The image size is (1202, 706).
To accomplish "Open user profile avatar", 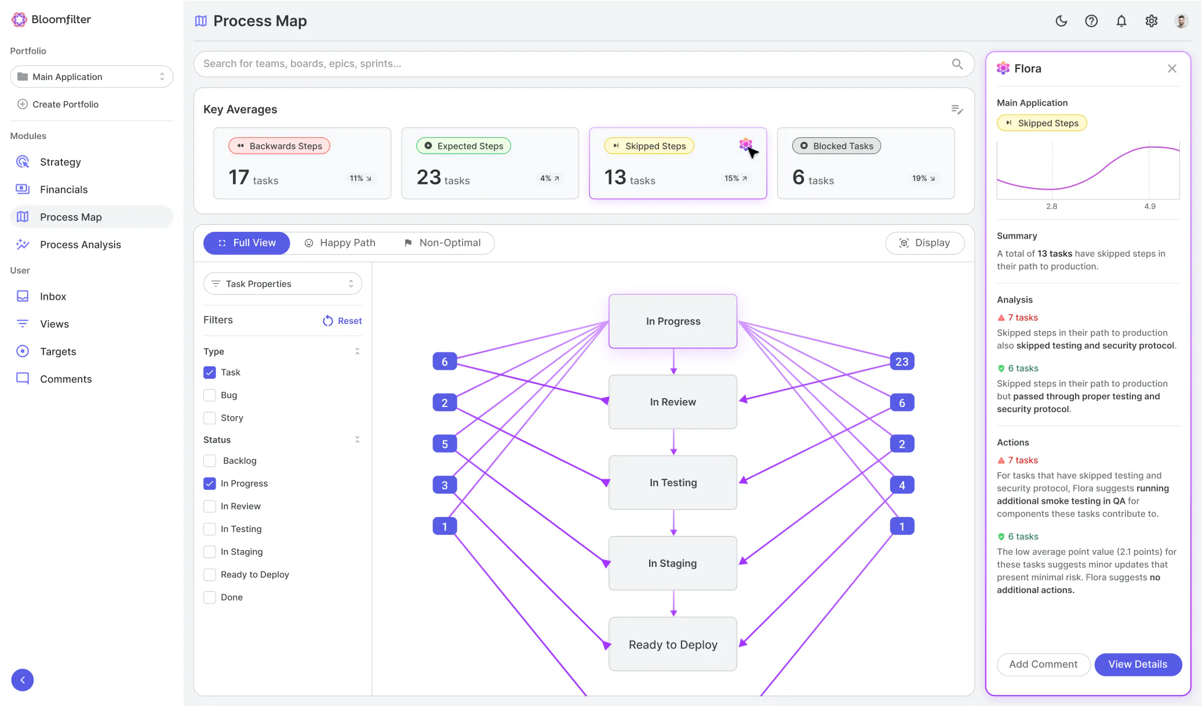I will click(x=1181, y=21).
